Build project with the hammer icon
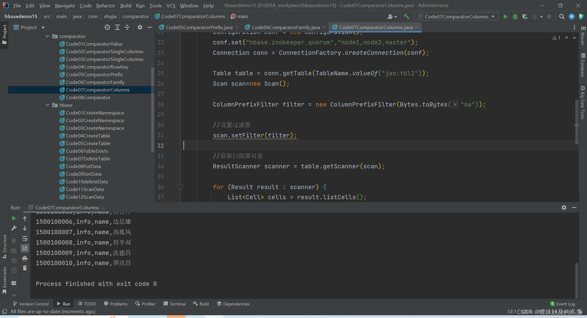Screen dimensions: 587x318 pos(406,17)
